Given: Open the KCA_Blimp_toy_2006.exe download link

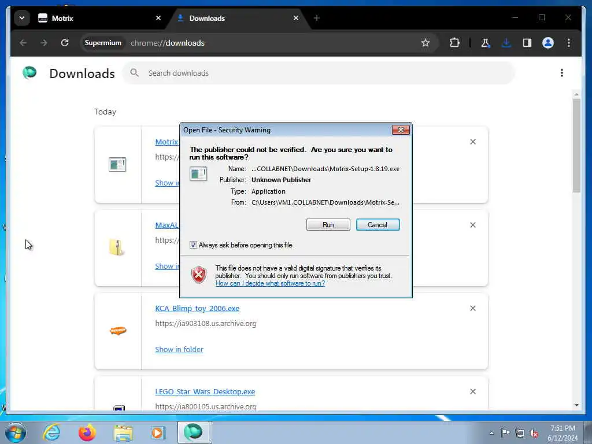Looking at the screenshot, I should 197,308.
